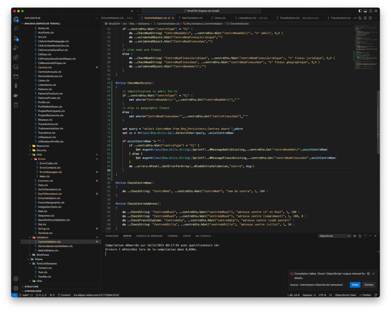The width and height of the screenshot is (391, 312).
Task: Switch to the MainValidator.cls tab
Action: [x=192, y=18]
